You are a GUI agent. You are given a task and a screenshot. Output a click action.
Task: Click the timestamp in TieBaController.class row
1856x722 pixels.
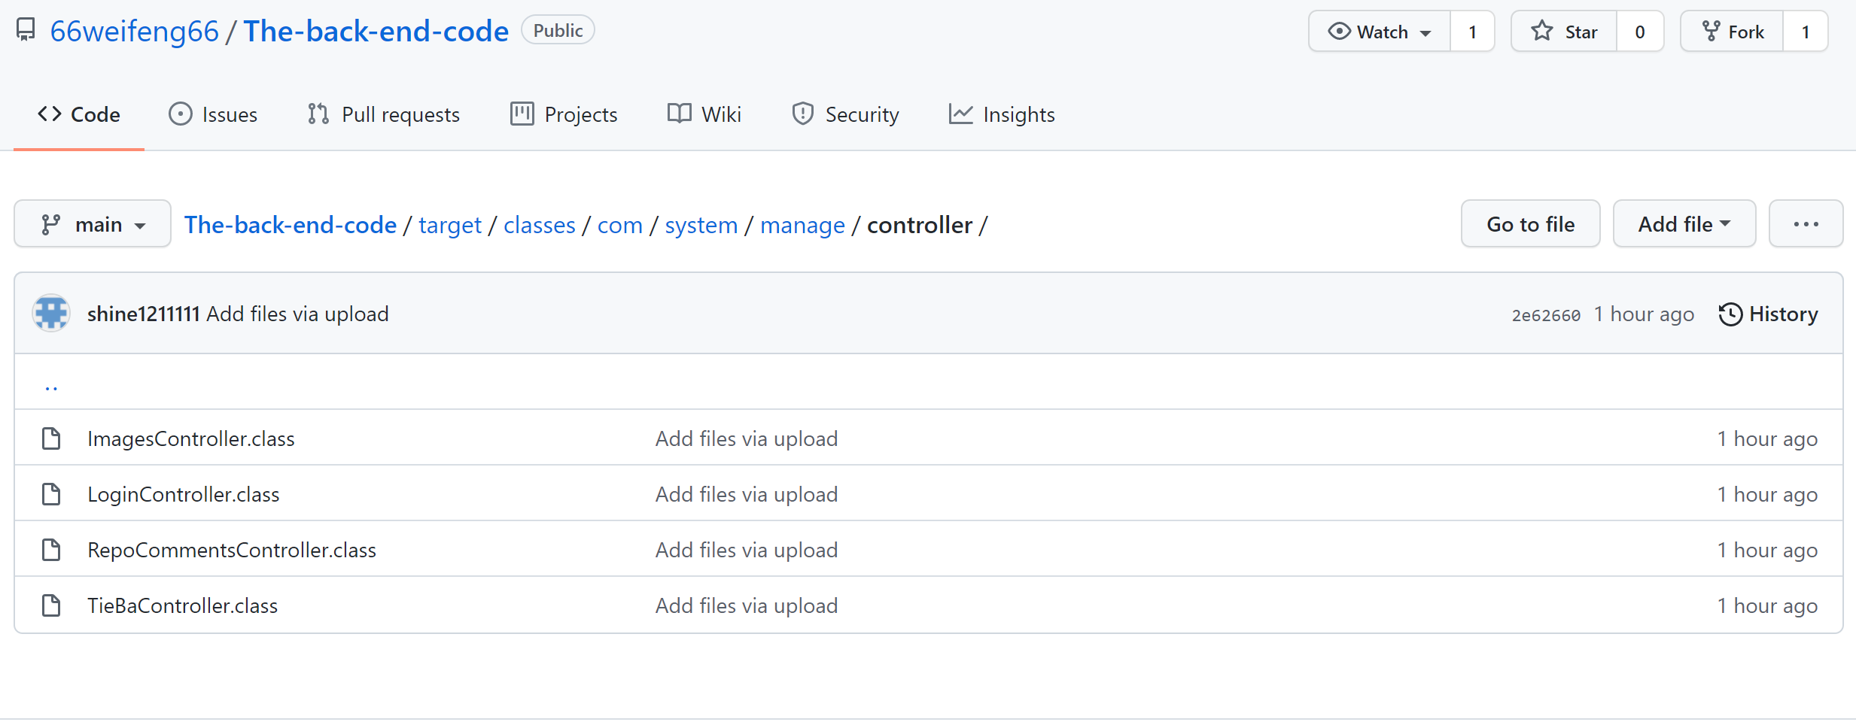point(1768,605)
